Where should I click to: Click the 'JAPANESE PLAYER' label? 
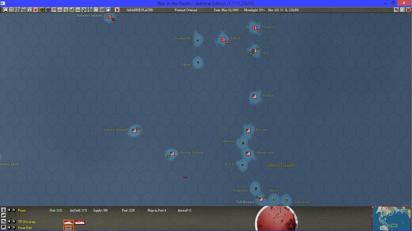point(140,10)
